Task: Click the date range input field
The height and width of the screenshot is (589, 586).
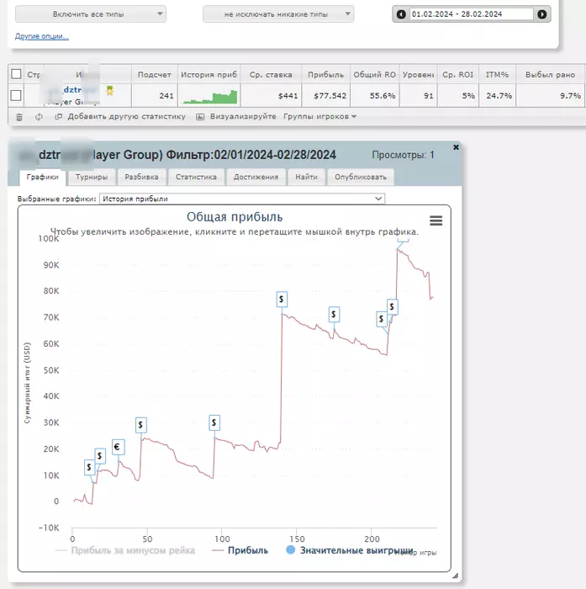Action: (471, 14)
